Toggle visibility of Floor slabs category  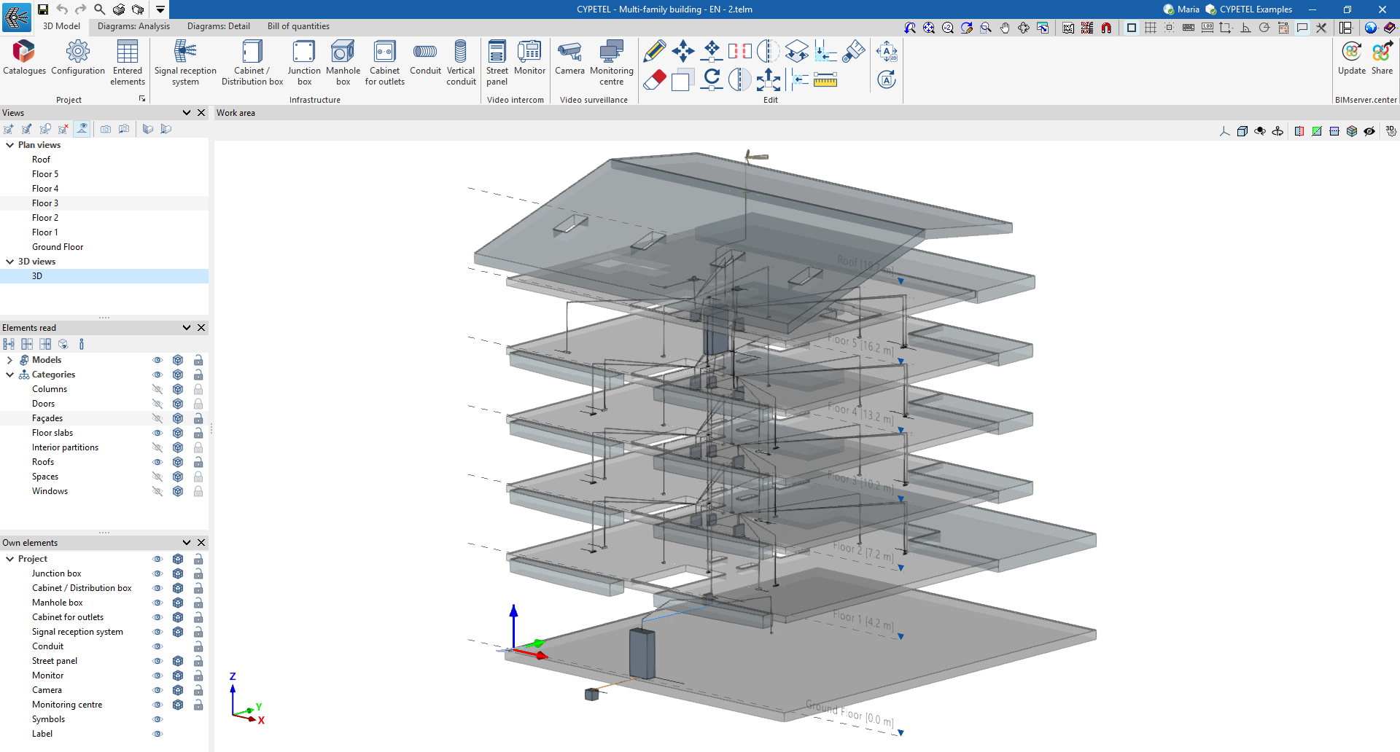[157, 433]
